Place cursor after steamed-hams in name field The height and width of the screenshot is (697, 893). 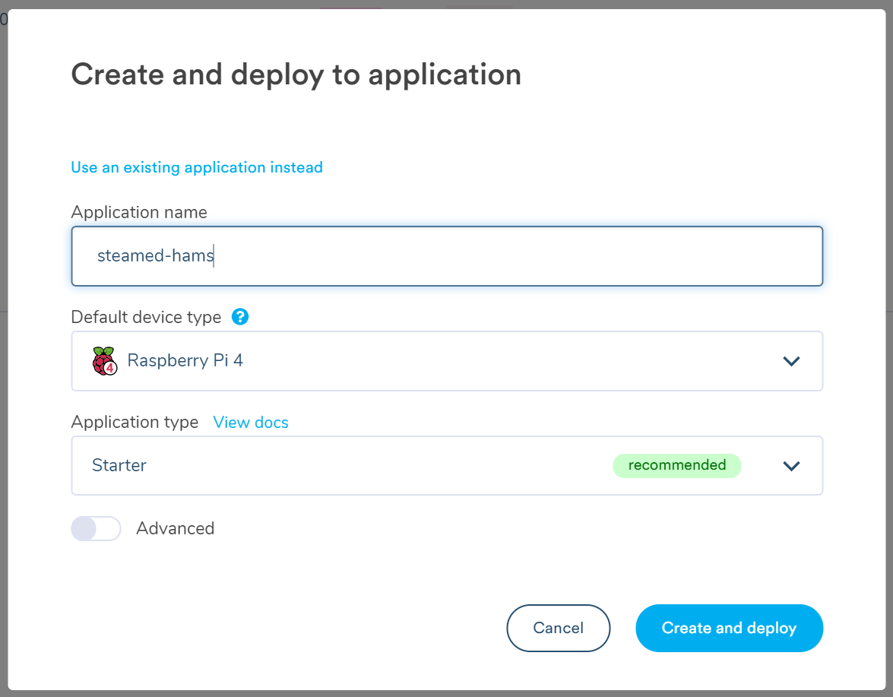pyautogui.click(x=214, y=256)
